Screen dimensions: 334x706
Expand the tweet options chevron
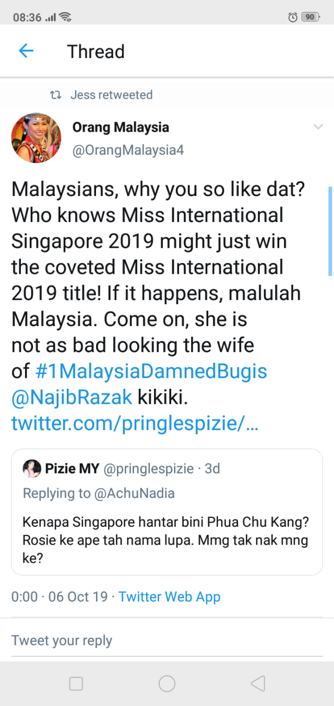click(x=317, y=127)
